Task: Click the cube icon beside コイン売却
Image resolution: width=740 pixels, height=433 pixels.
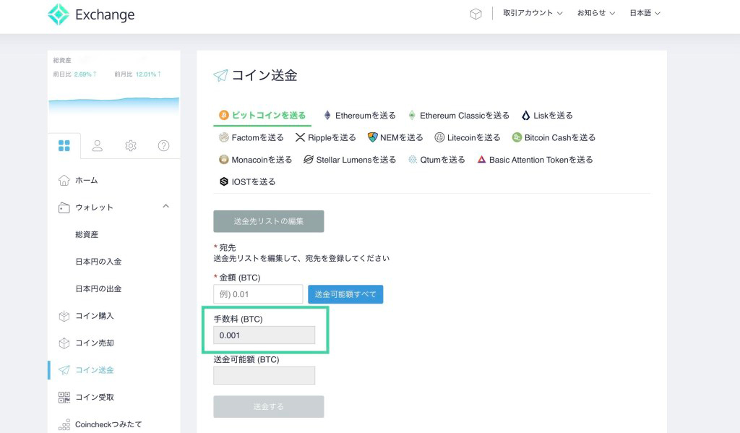Action: point(64,343)
